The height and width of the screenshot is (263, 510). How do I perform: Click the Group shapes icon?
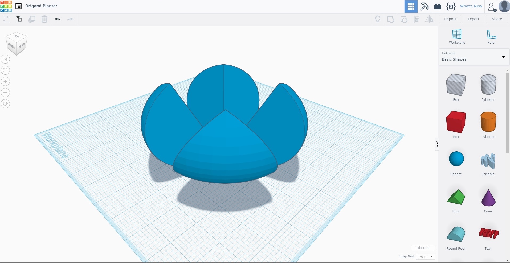tap(391, 19)
